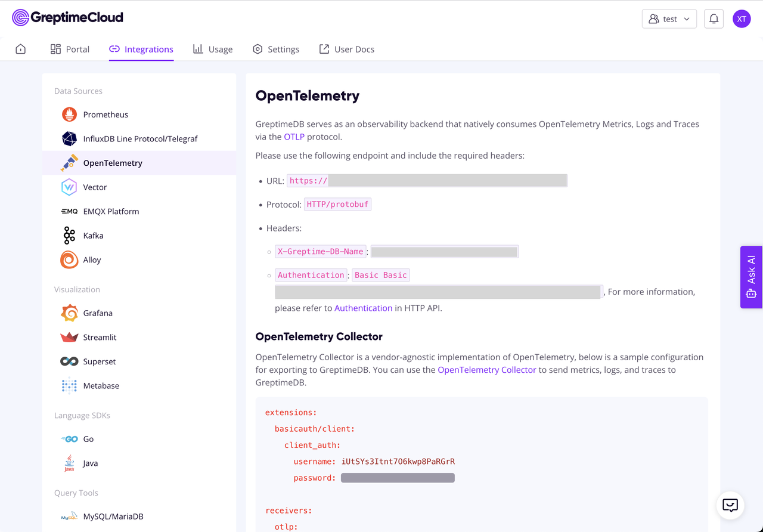Open the Ask AI side panel
763x532 pixels.
coord(751,277)
